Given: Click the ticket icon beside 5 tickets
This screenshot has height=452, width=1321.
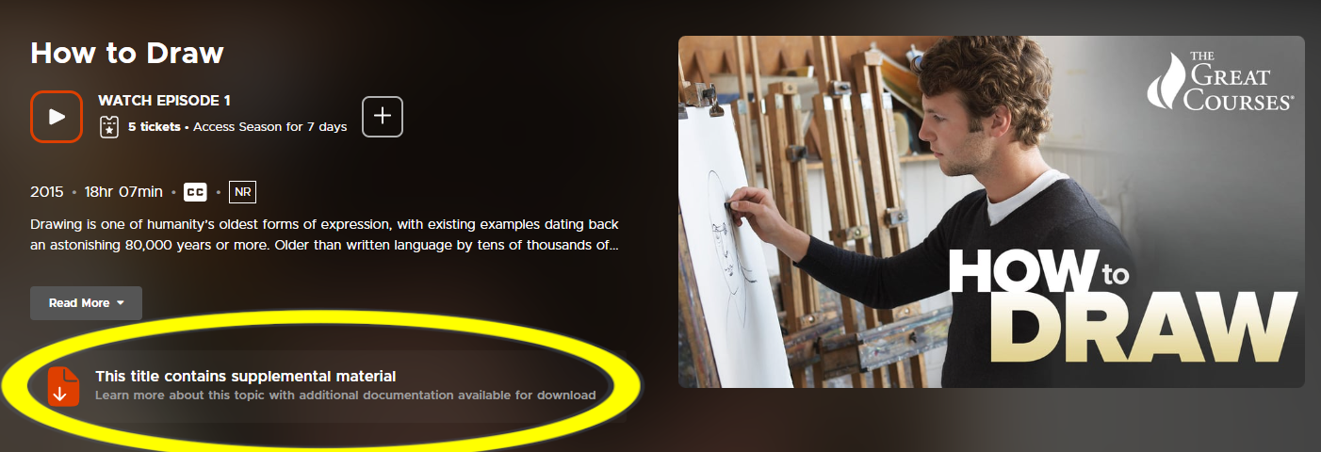Looking at the screenshot, I should point(109,126).
